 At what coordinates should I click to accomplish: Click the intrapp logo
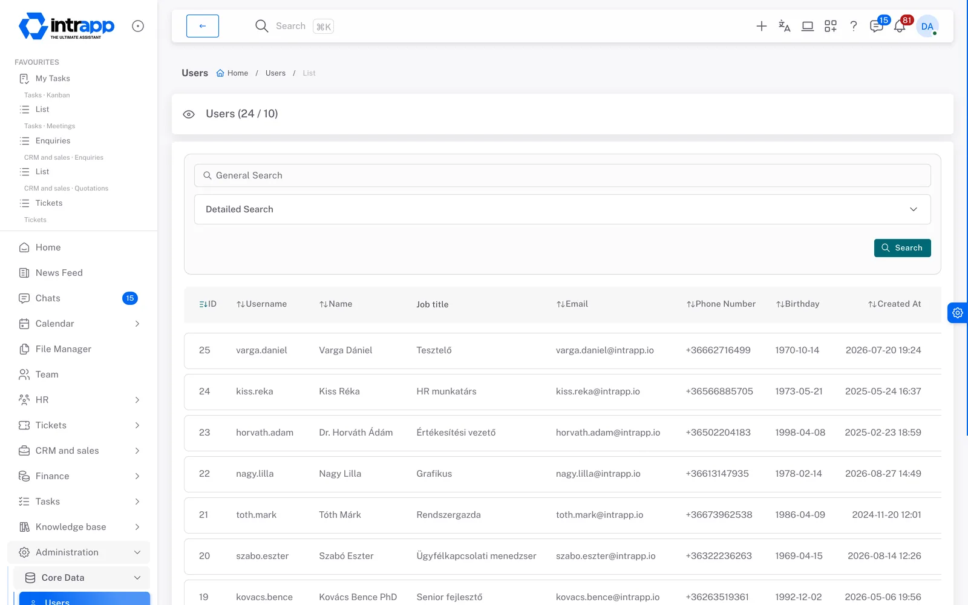[x=67, y=26]
